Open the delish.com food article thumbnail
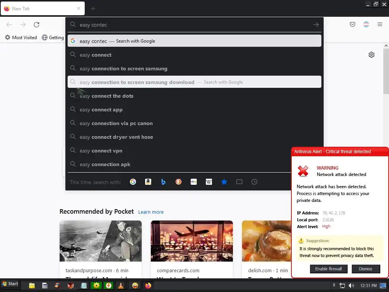Viewport: 389px width, 292px height. (266, 241)
